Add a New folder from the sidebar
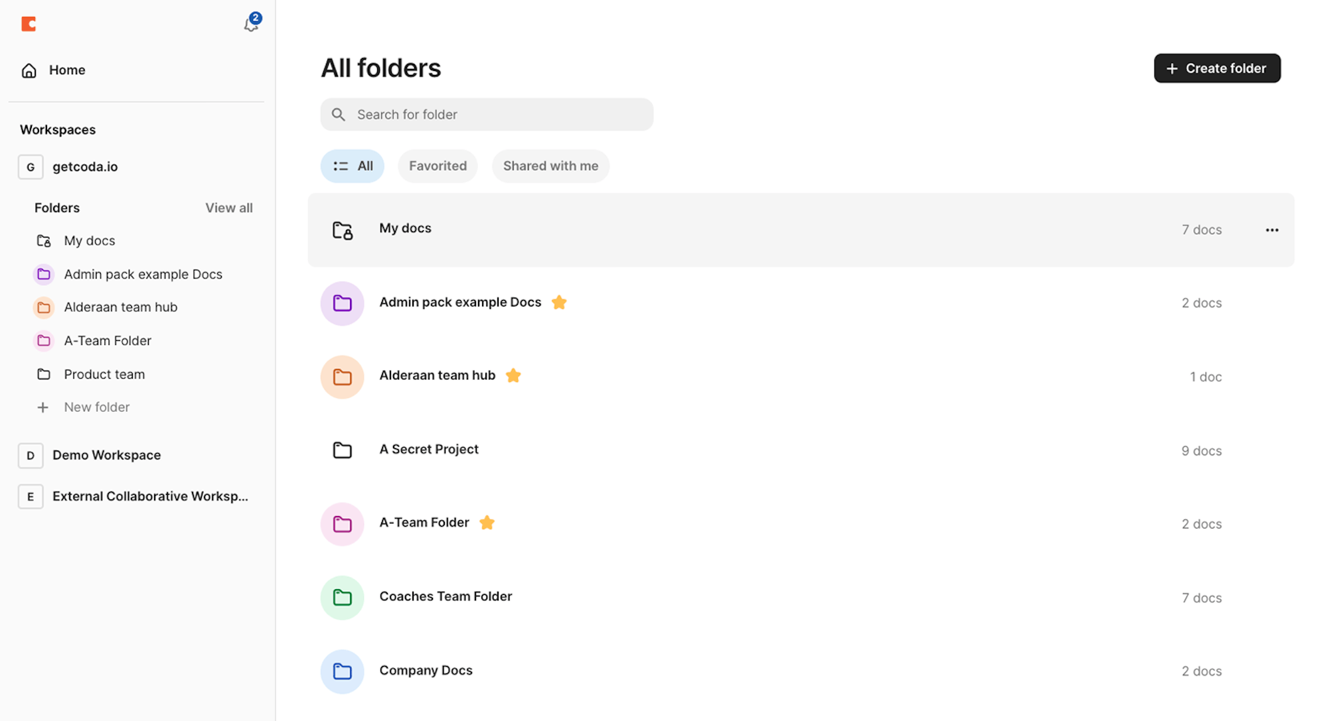1328x721 pixels. 96,407
